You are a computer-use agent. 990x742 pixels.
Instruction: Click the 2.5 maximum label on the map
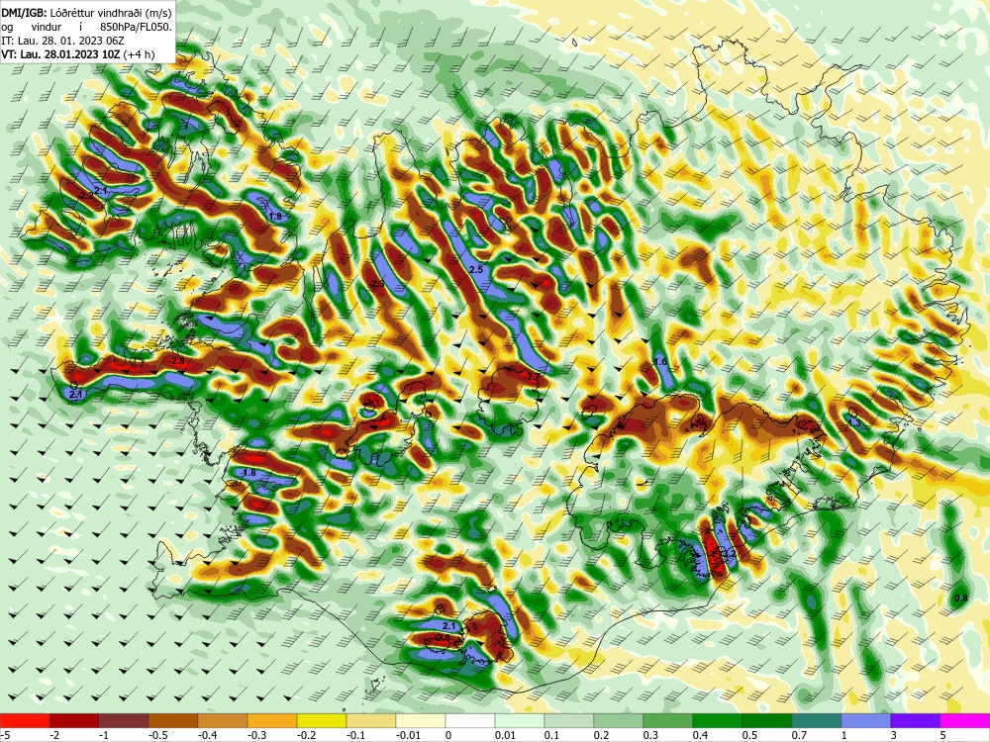click(477, 269)
